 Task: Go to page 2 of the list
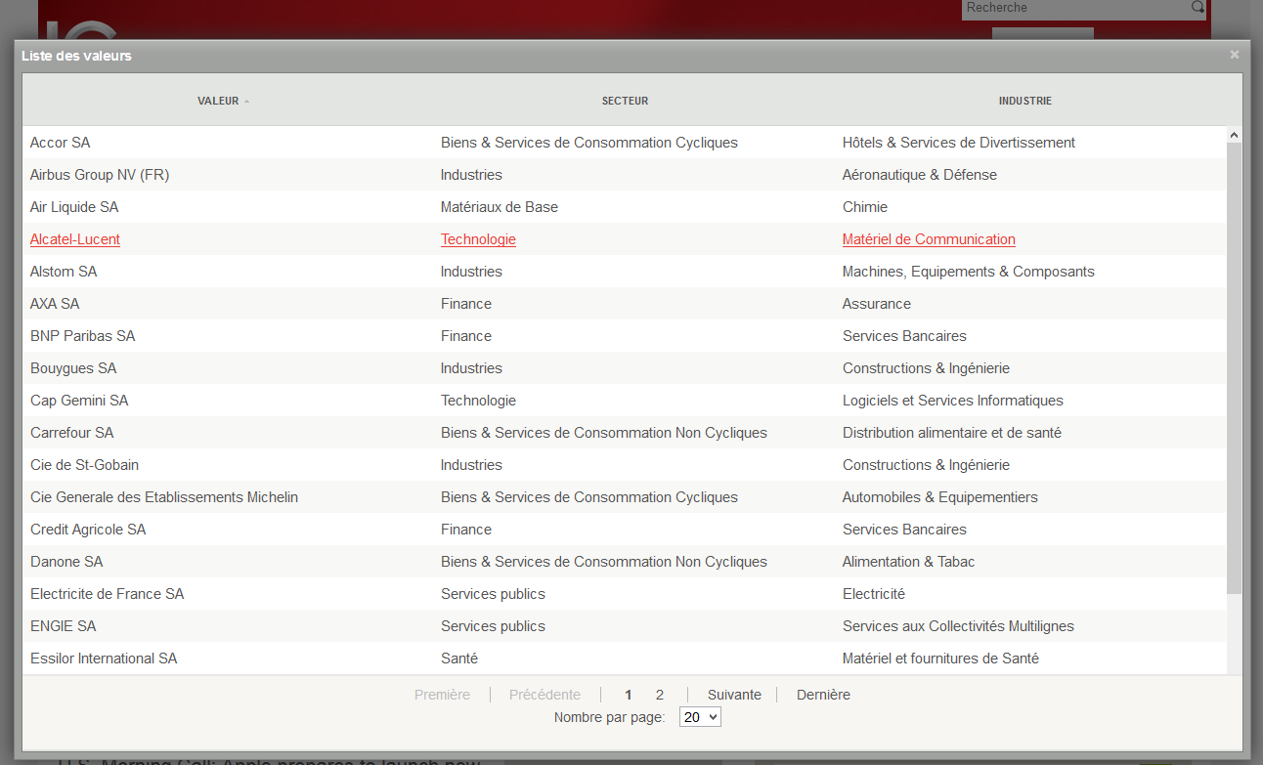(x=660, y=695)
